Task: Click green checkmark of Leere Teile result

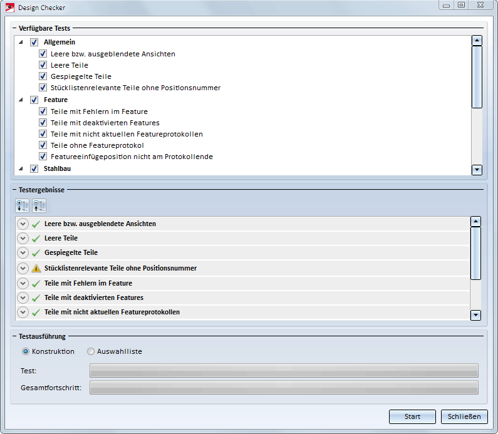Action: click(36, 239)
